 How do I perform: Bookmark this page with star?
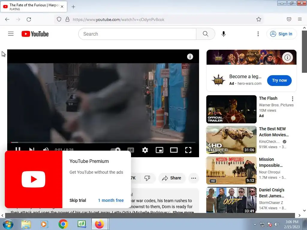[259, 19]
